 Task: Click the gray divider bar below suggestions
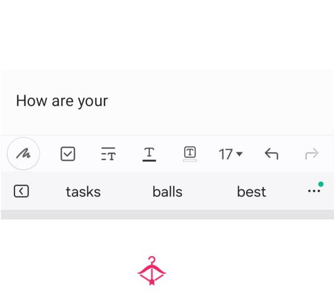[167, 214]
